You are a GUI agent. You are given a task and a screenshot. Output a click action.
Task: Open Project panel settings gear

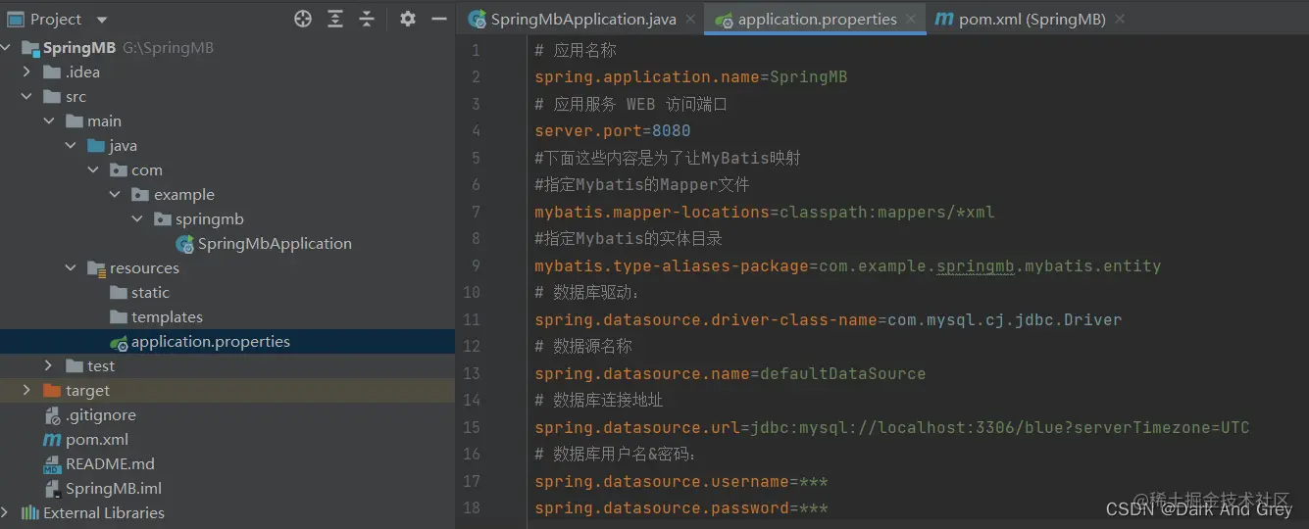point(408,19)
